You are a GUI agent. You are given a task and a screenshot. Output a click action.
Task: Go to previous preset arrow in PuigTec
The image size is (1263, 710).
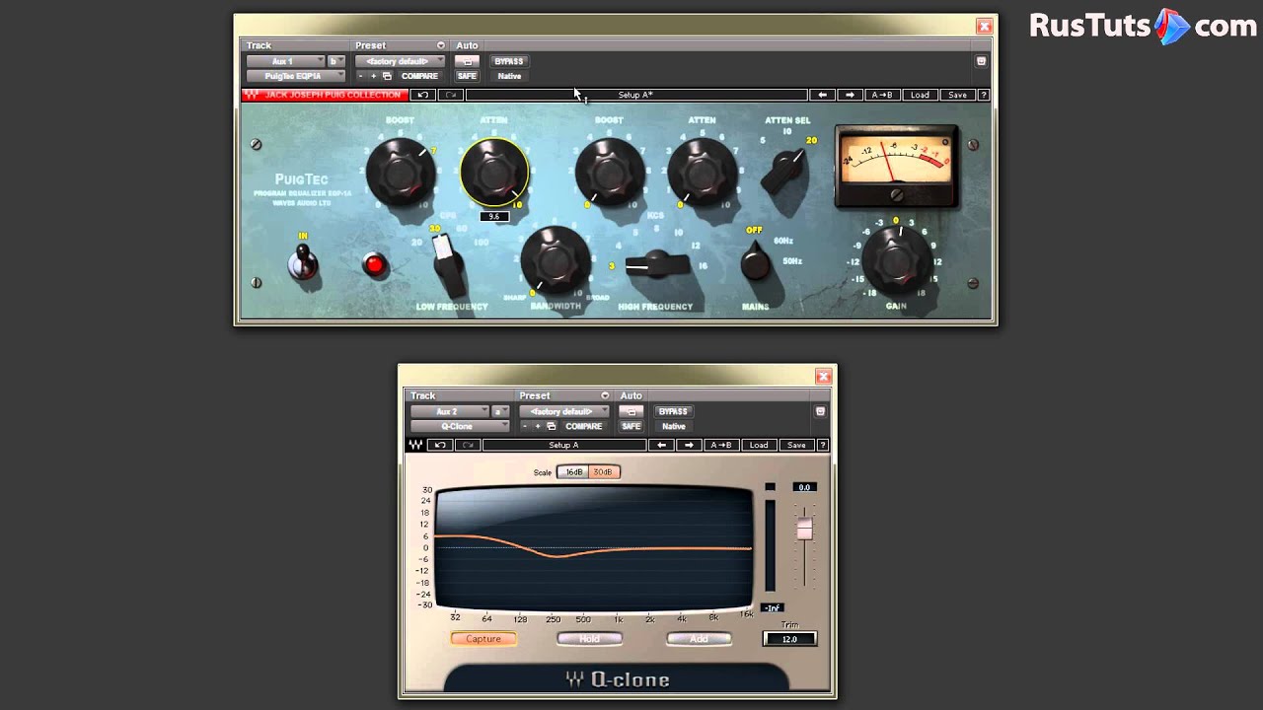tap(822, 95)
